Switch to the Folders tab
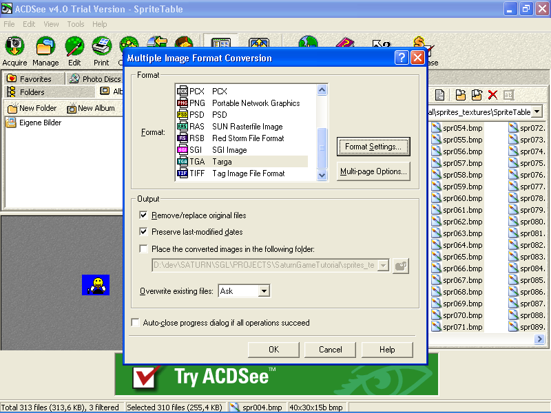The image size is (551, 413). point(49,92)
